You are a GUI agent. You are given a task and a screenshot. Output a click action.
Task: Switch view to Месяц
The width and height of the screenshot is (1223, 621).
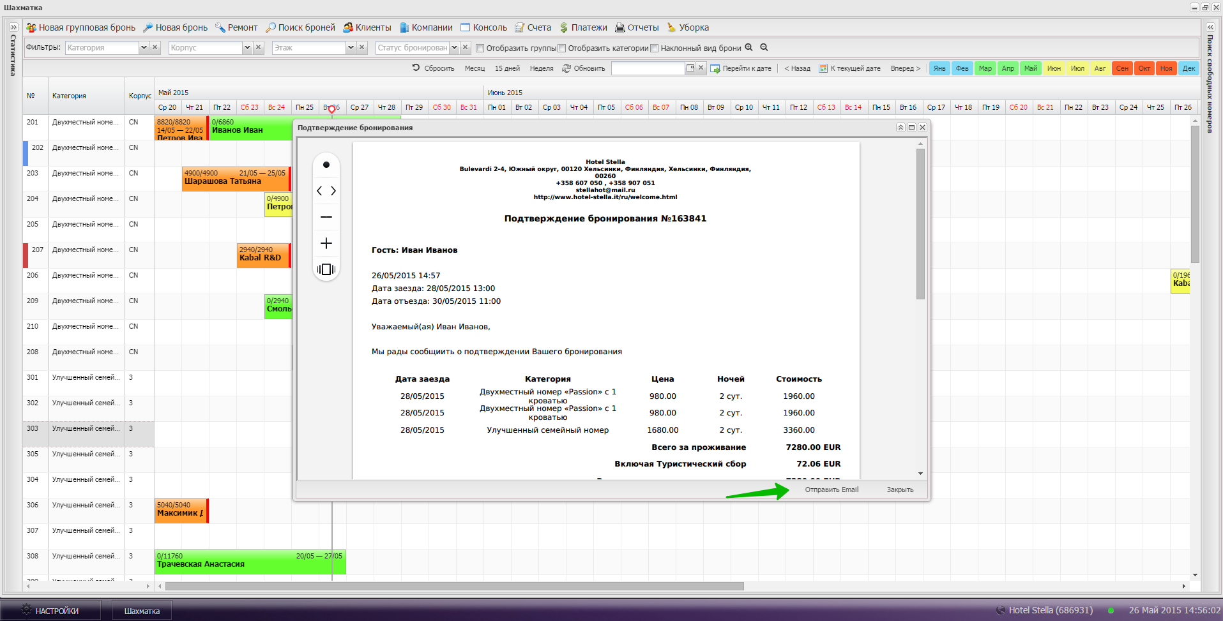pos(475,68)
